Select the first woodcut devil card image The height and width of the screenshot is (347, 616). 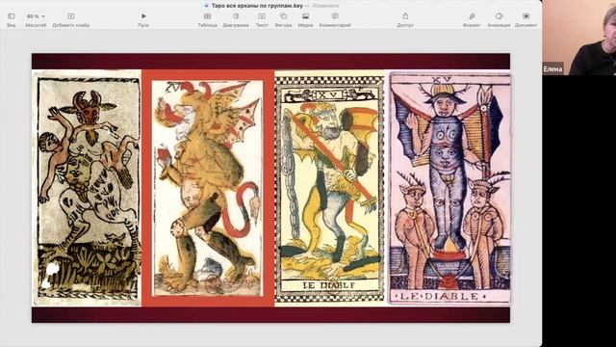click(x=88, y=188)
